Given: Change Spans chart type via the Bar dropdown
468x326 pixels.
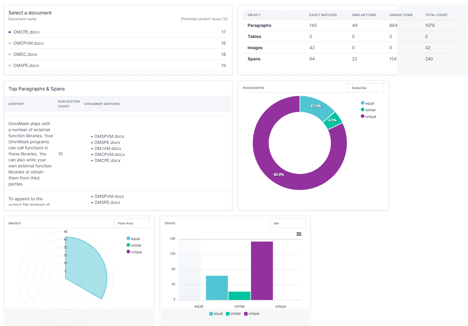Looking at the screenshot, I should [287, 223].
